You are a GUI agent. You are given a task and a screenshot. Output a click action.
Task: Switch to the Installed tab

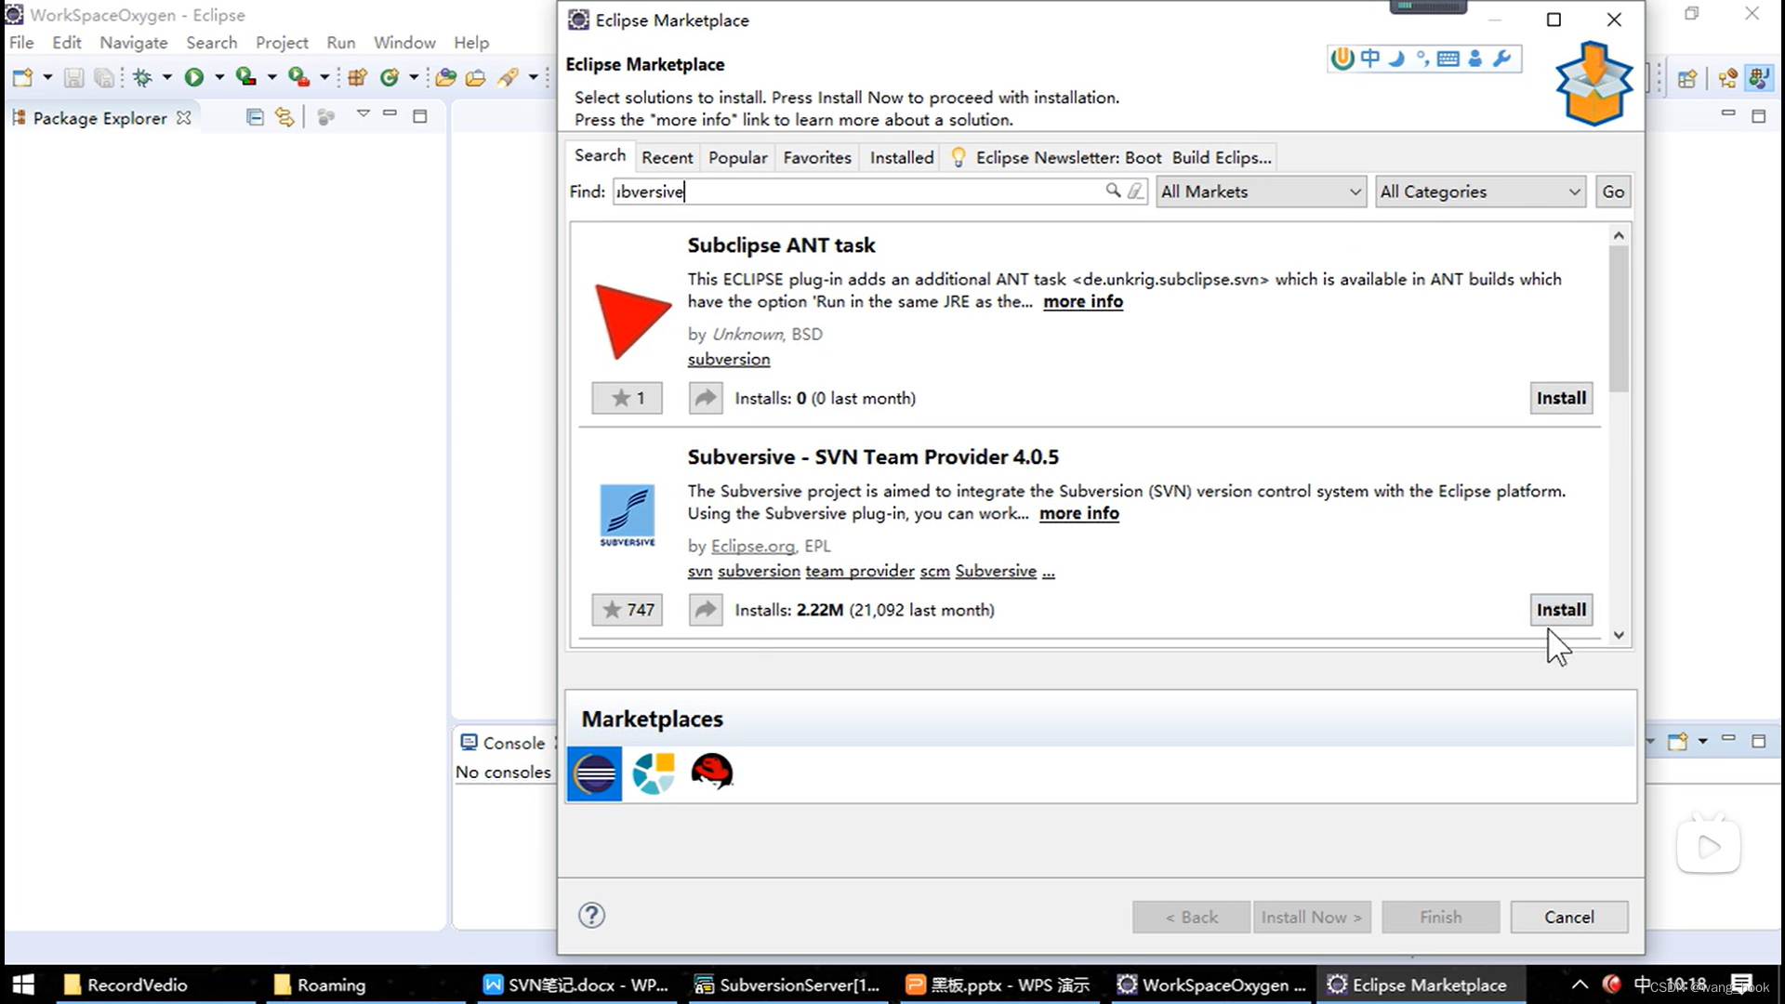click(901, 157)
